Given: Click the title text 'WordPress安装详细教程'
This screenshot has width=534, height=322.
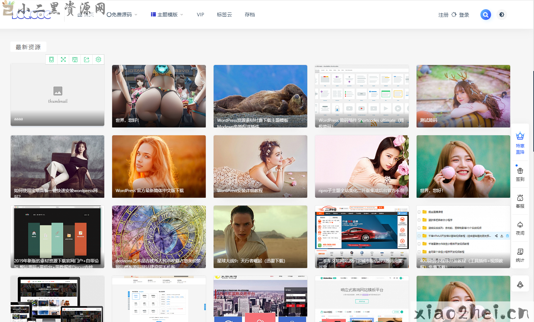Looking at the screenshot, I should (x=240, y=191).
